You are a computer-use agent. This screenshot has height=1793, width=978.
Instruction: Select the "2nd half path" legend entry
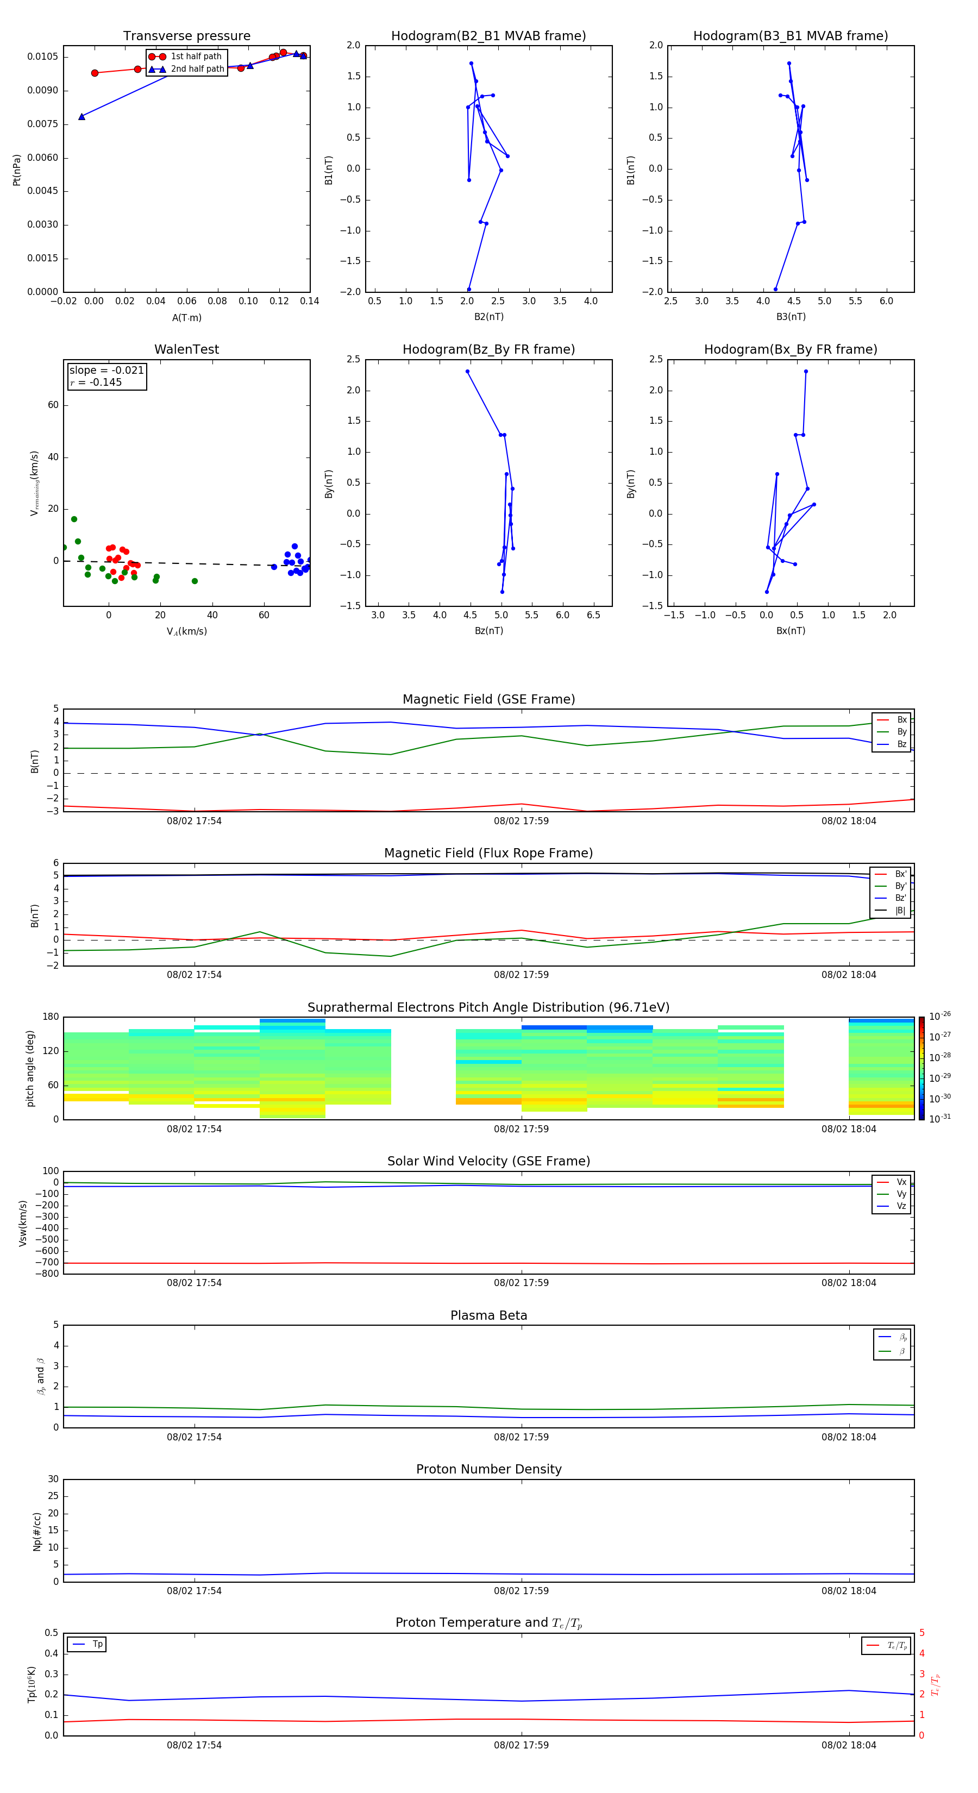coord(186,69)
